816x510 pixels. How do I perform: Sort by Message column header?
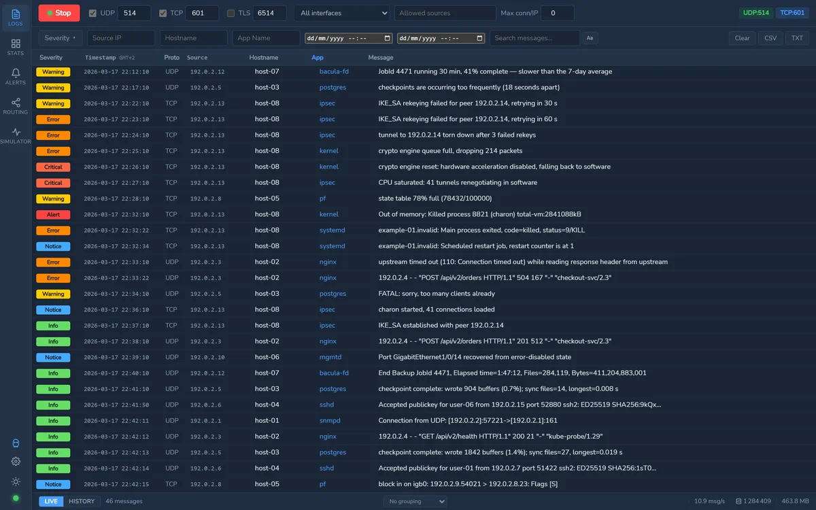coord(381,58)
